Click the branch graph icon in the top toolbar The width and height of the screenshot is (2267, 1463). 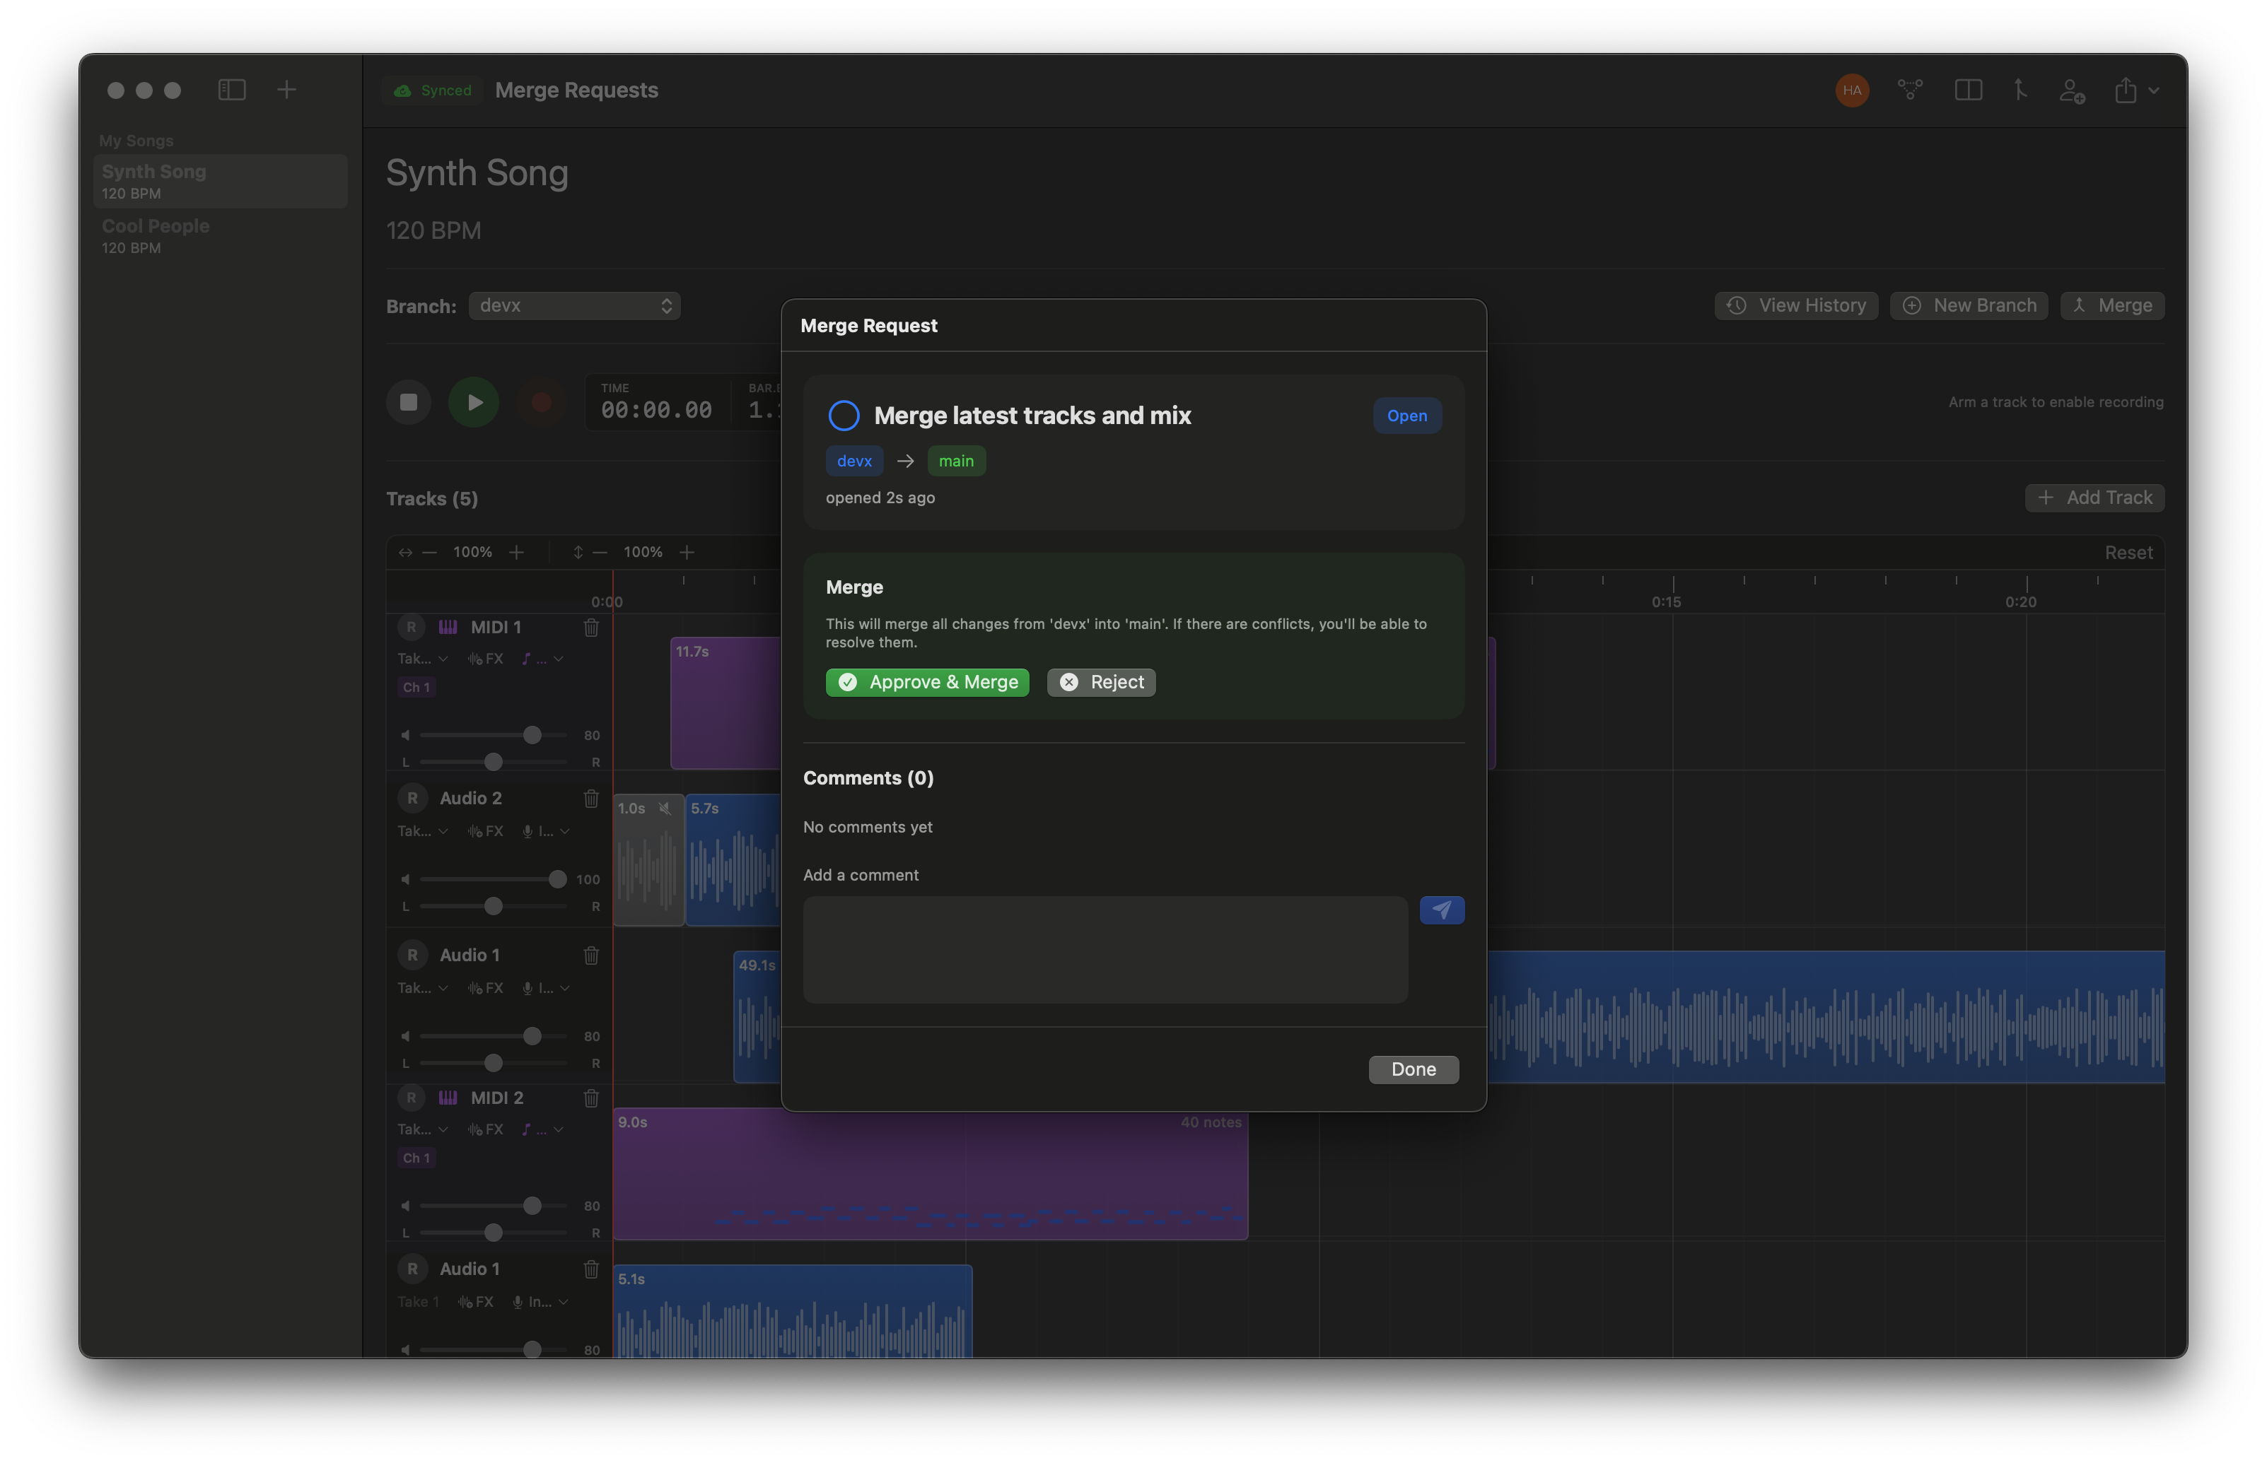(1910, 90)
